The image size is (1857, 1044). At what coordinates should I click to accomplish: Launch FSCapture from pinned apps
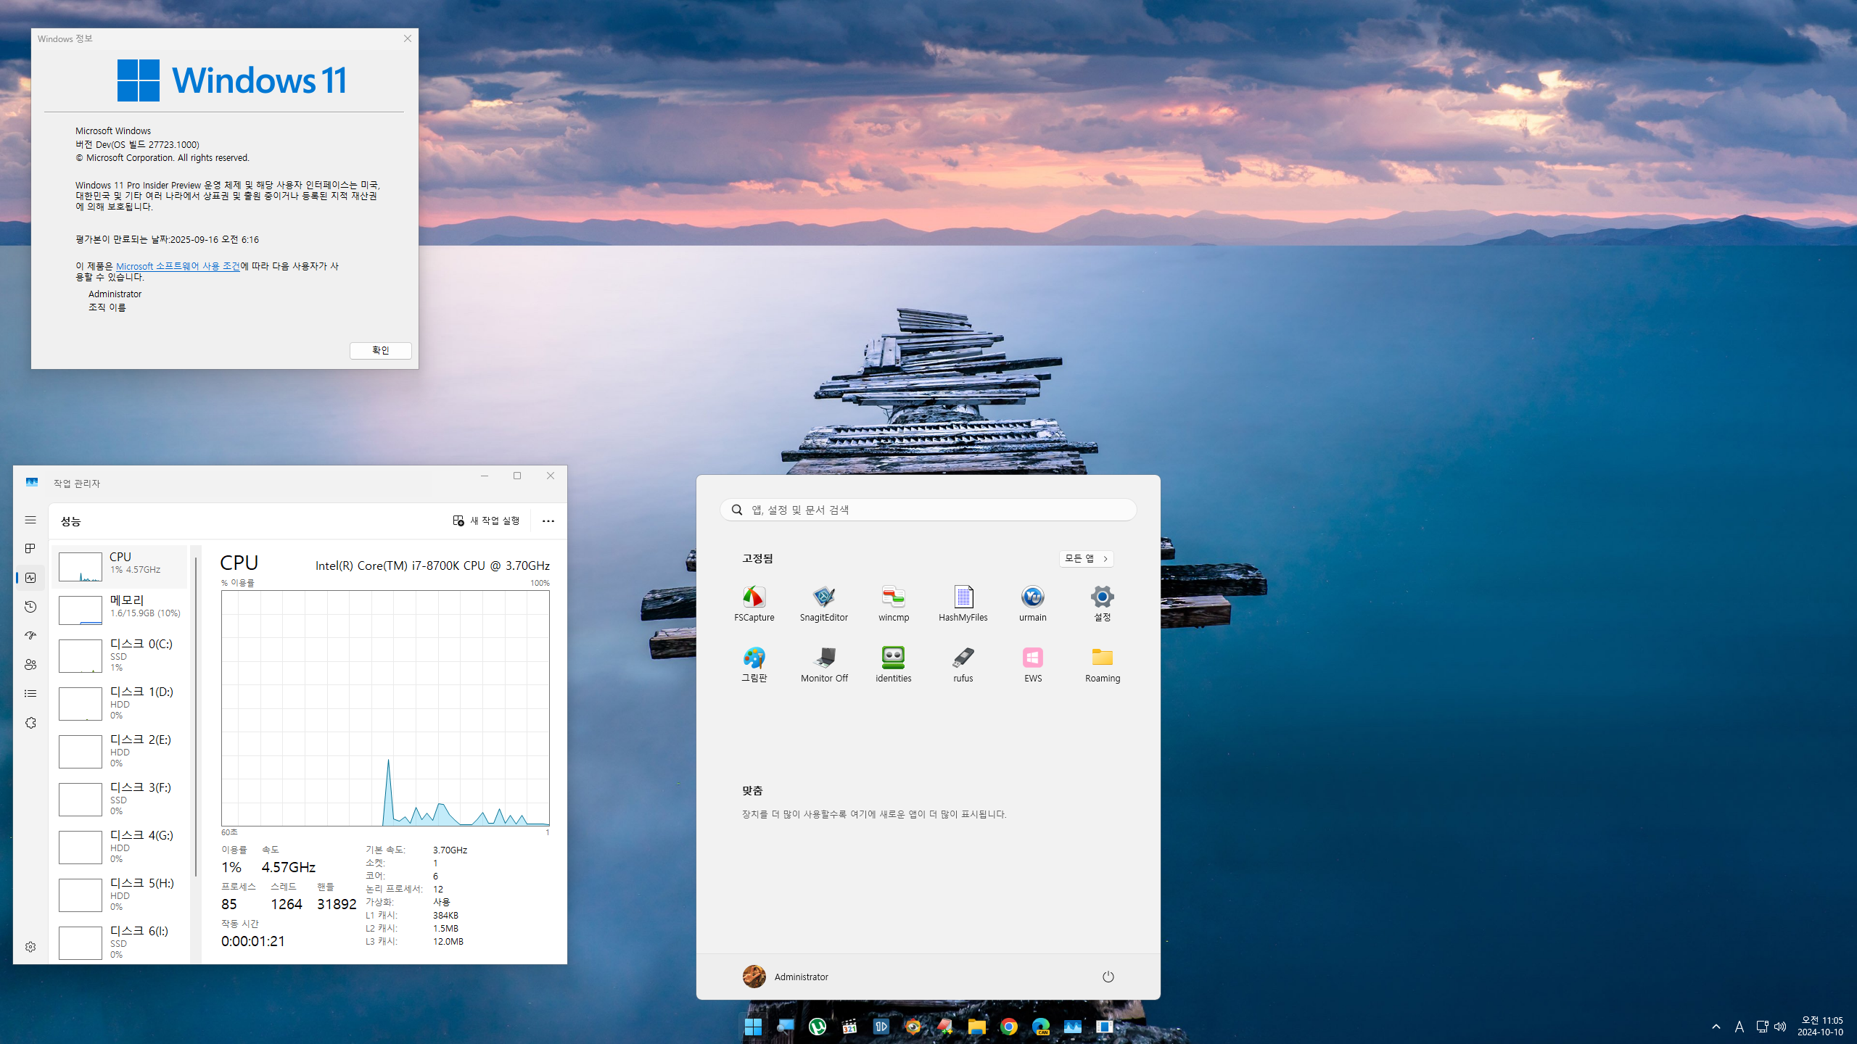tap(754, 603)
